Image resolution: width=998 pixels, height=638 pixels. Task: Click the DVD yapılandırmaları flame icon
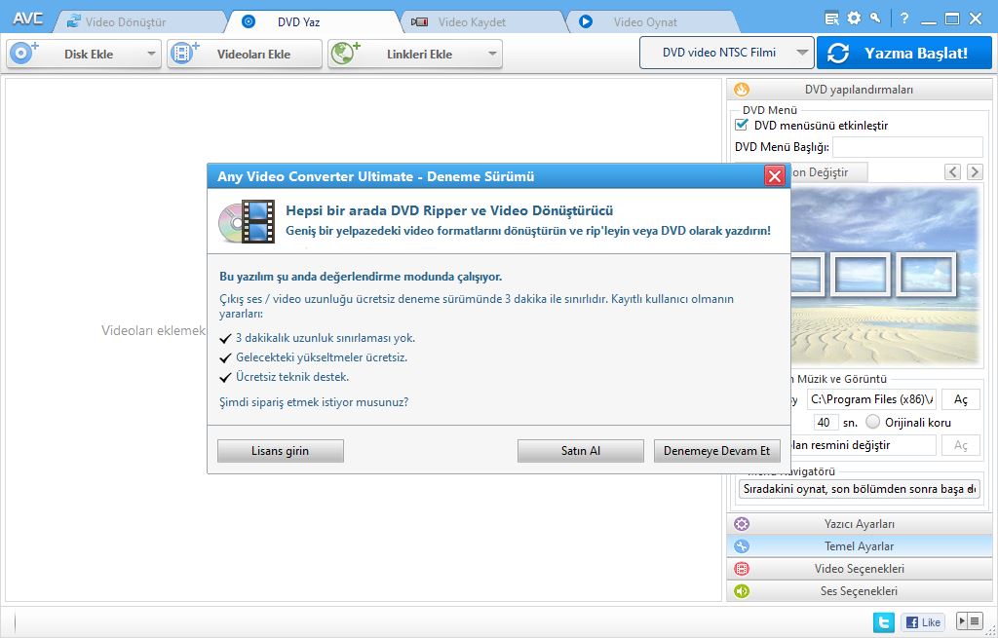click(742, 90)
